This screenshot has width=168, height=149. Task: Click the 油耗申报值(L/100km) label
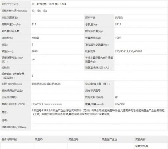(x=14, y=127)
